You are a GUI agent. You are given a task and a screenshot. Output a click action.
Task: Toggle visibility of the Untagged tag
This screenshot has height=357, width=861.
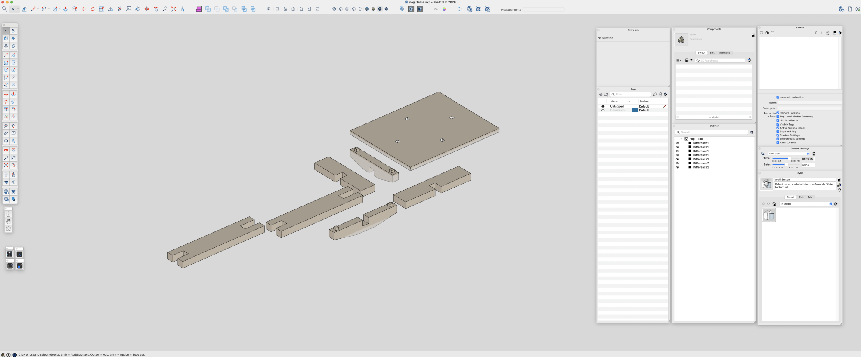[603, 106]
